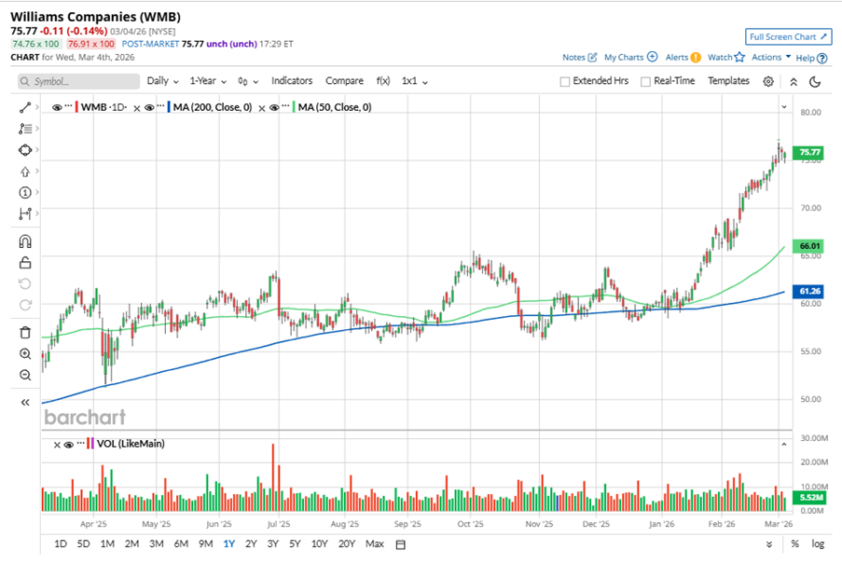This screenshot has height=564, width=842.
Task: Select the shapes drawing tool
Action: click(x=24, y=150)
